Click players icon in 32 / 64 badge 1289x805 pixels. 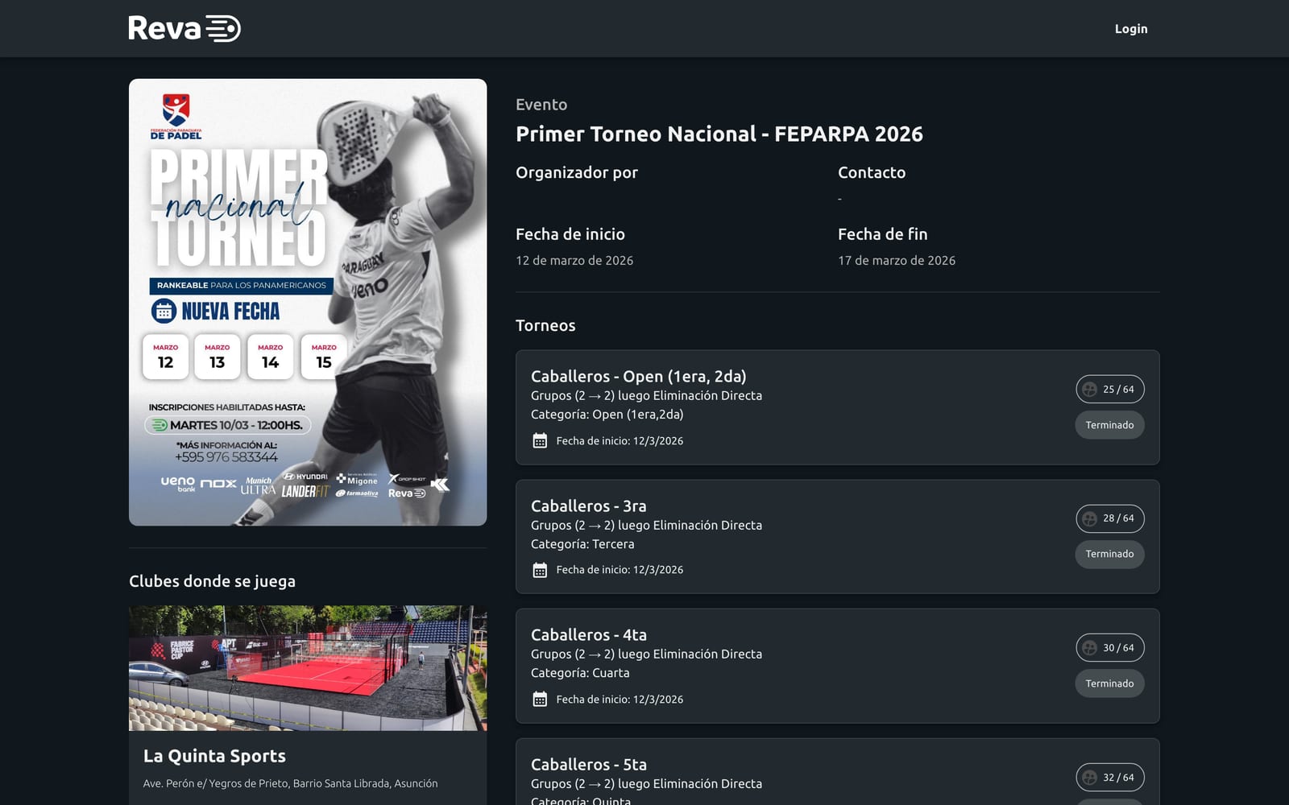(1089, 778)
